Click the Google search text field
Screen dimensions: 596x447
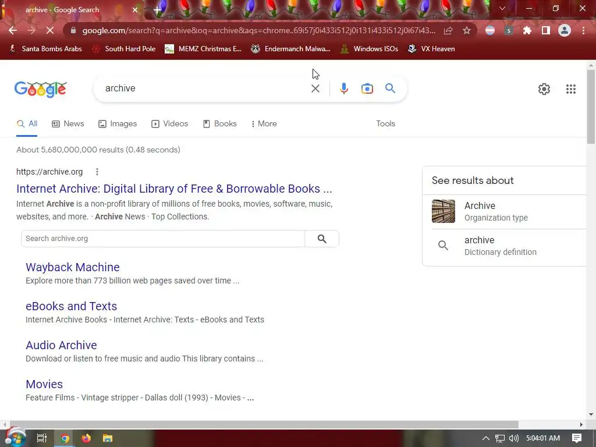(x=205, y=88)
